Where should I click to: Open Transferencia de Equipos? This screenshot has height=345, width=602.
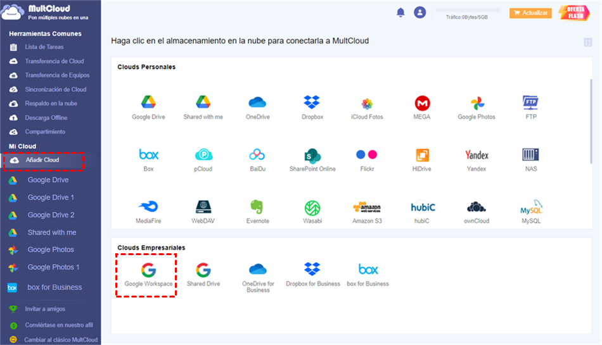(x=57, y=75)
